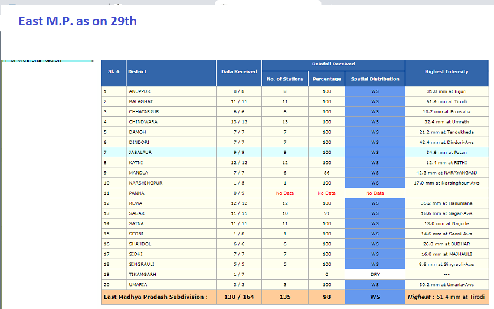This screenshot has width=494, height=309.
Task: Click the Highest Intensity column header
Action: coord(446,73)
